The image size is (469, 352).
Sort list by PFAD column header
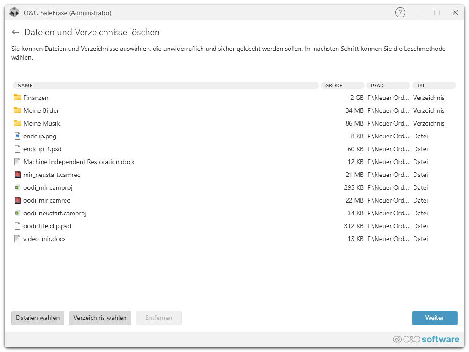point(388,85)
